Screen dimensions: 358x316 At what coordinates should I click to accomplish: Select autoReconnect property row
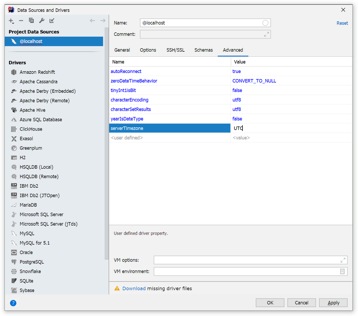(x=231, y=72)
